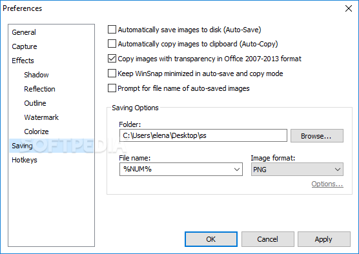The width and height of the screenshot is (359, 254).
Task: Expand the File name dropdown arrow
Action: pyautogui.click(x=237, y=170)
